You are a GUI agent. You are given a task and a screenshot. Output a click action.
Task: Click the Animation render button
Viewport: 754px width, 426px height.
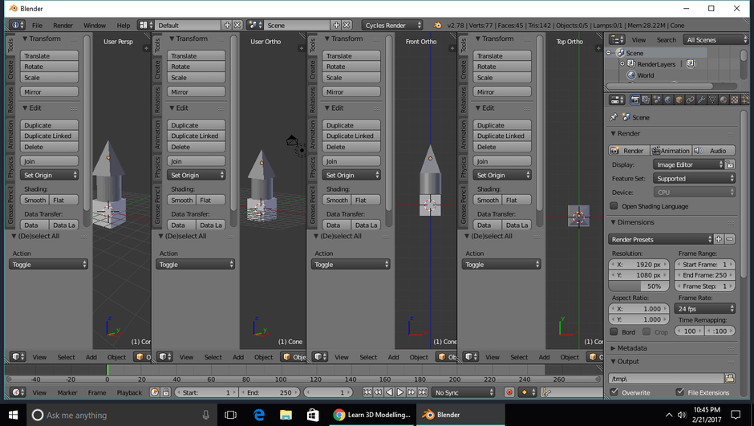(x=671, y=151)
